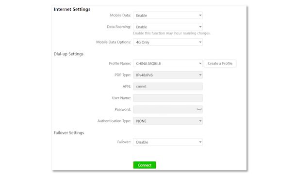Viewport: 296px width, 176px height.
Task: Click the Profile Name label
Action: click(x=120, y=63)
